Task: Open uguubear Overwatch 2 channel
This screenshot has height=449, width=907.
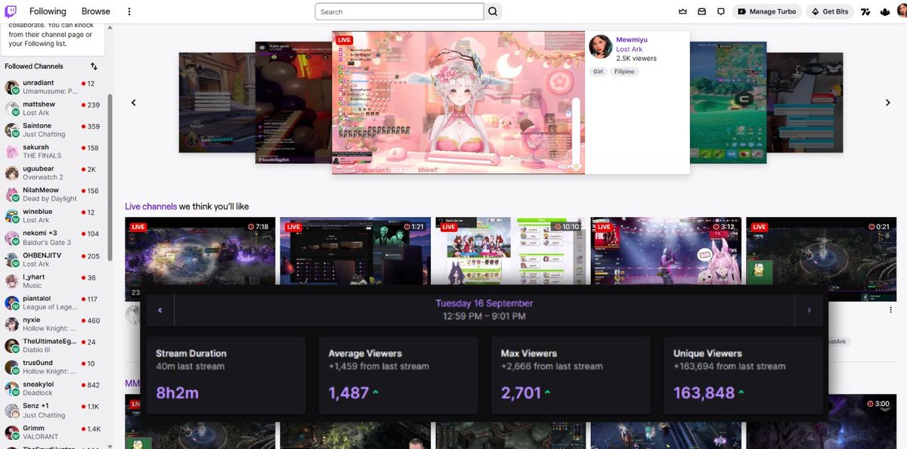Action: (x=53, y=173)
